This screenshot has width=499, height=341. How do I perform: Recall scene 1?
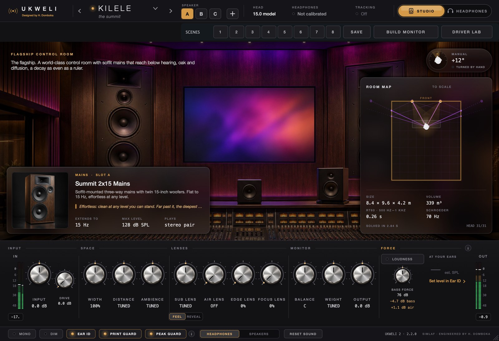click(x=220, y=32)
